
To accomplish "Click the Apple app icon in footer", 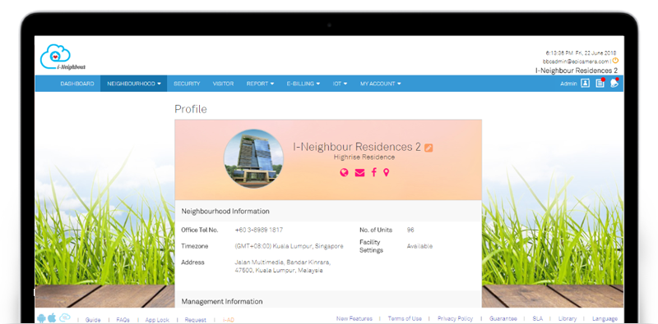I will point(52,318).
